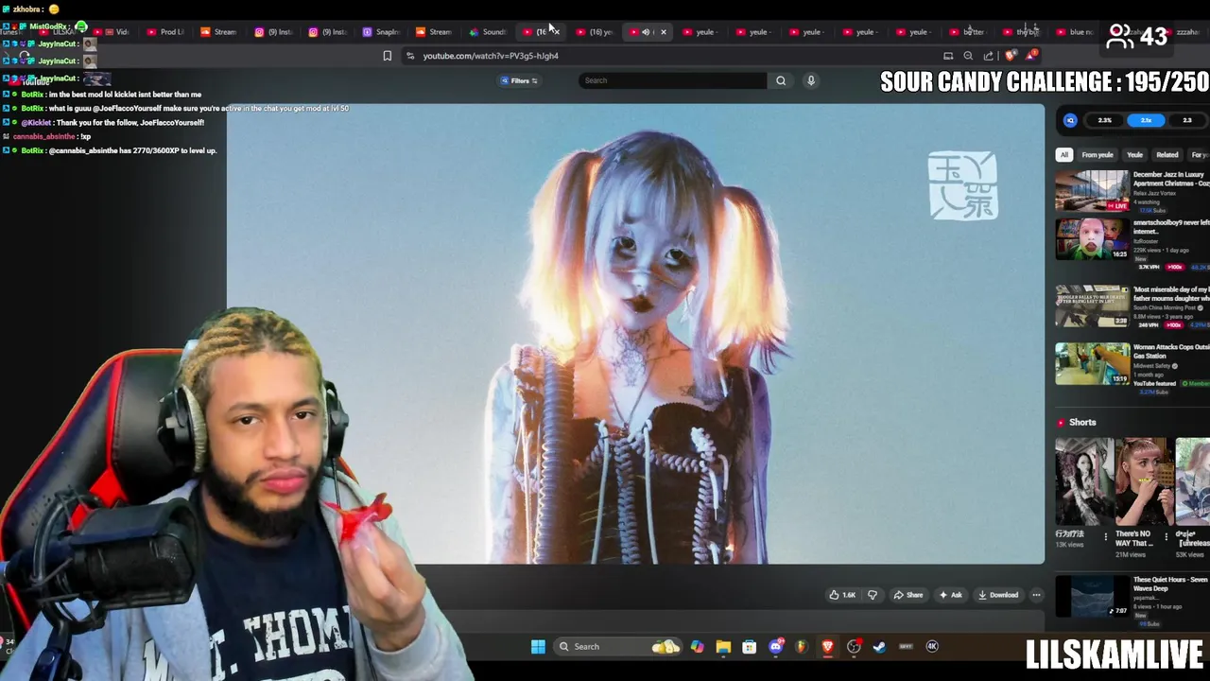1210x681 pixels.
Task: Open 'Most miserable day' video title
Action: click(1172, 294)
